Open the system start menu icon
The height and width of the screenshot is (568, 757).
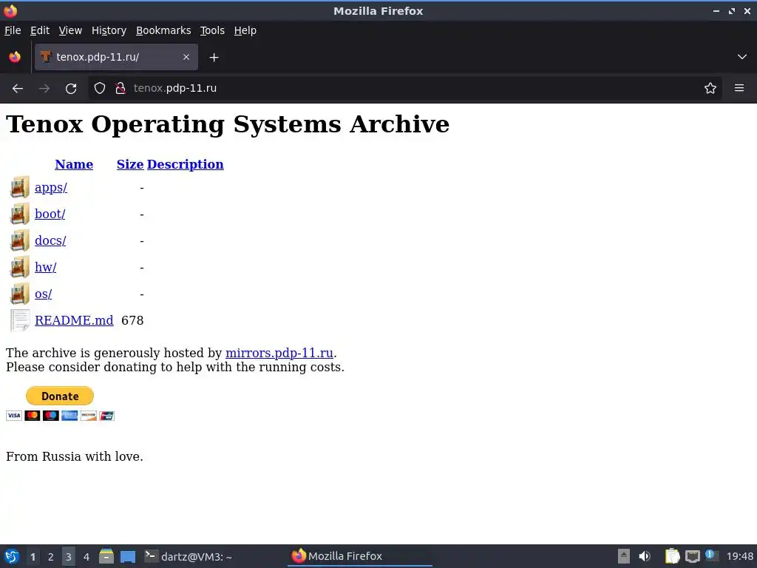point(12,556)
